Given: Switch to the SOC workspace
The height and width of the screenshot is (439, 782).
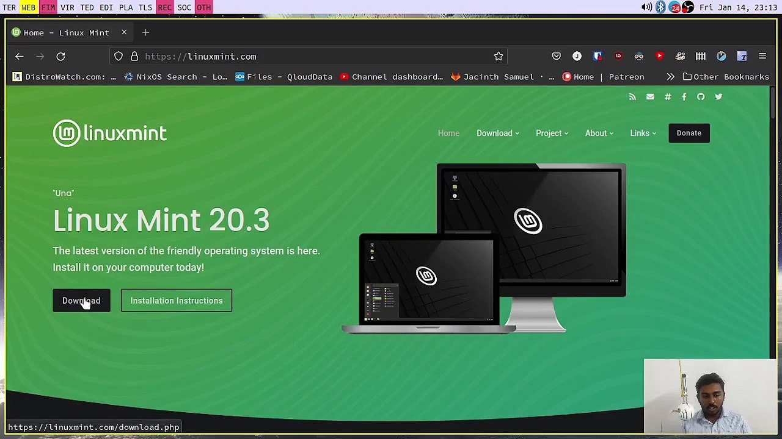Looking at the screenshot, I should [185, 7].
